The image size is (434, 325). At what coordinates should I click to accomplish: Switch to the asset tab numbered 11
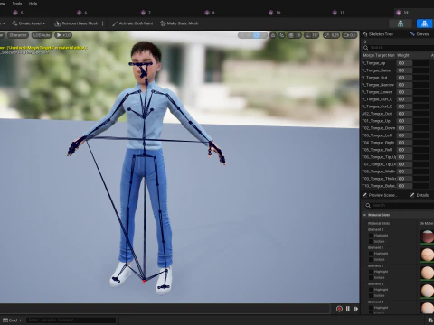pos(338,13)
